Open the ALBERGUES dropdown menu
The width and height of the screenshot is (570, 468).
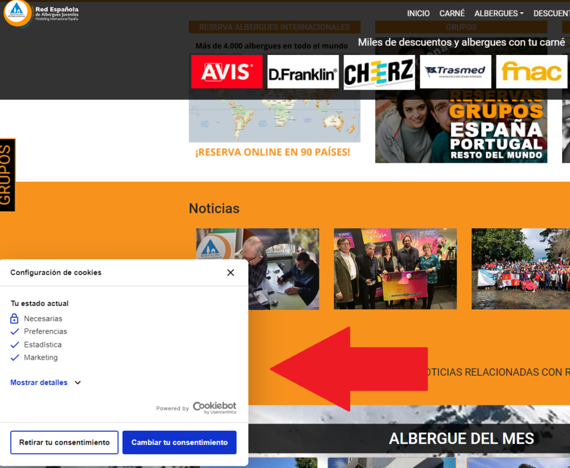point(499,13)
